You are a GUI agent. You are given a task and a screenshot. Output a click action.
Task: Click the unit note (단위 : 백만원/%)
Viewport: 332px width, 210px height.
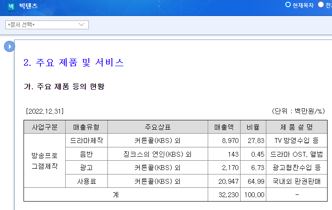pyautogui.click(x=298, y=111)
